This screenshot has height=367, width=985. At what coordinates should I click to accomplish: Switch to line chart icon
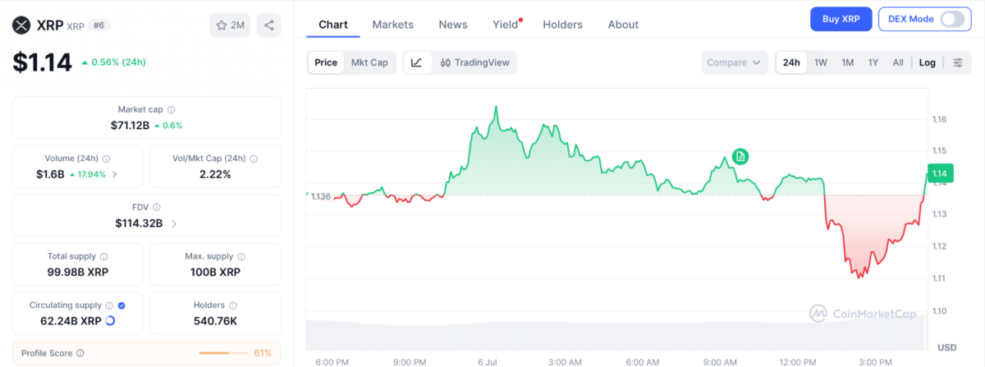[x=417, y=62]
